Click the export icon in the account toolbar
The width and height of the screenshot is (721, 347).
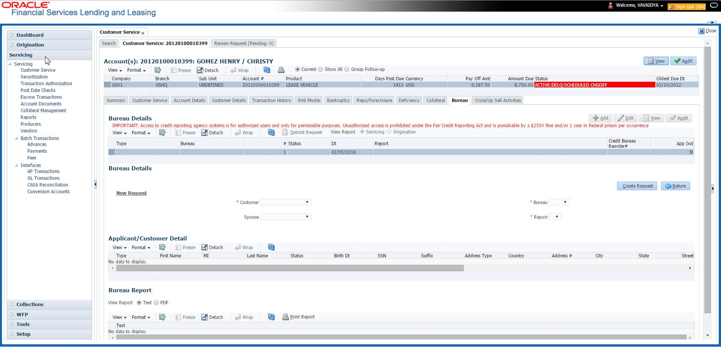(x=158, y=70)
